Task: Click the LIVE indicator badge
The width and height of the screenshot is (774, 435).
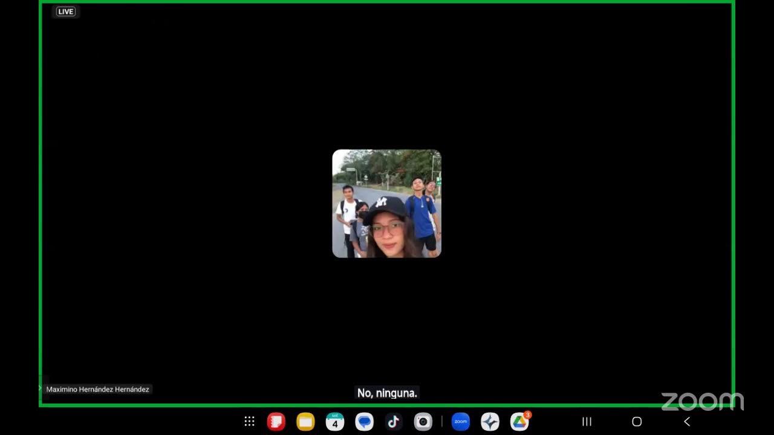Action: point(66,11)
